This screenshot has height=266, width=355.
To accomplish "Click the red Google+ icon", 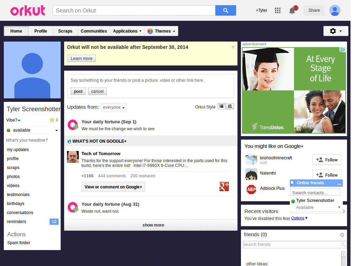I will (x=224, y=187).
